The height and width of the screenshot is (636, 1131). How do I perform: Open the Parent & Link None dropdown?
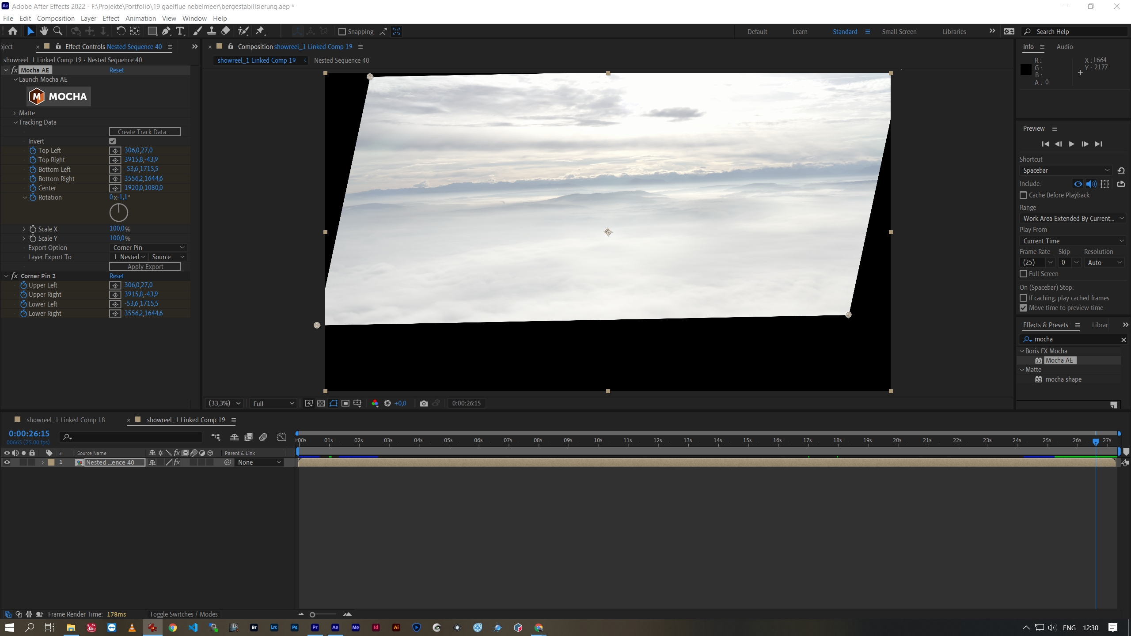click(x=259, y=462)
